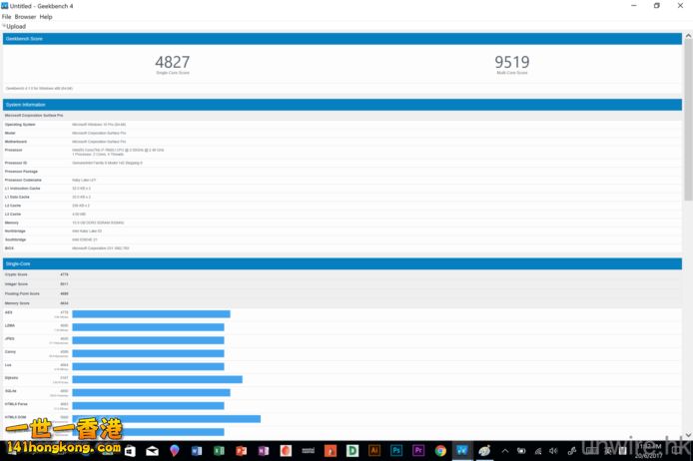
Task: Click the Single-Core section header
Action: 343,263
